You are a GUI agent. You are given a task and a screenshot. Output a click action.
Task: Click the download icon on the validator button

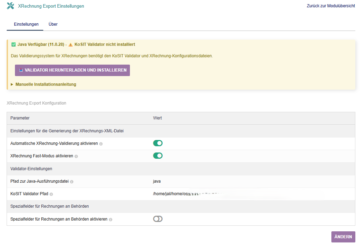click(21, 70)
